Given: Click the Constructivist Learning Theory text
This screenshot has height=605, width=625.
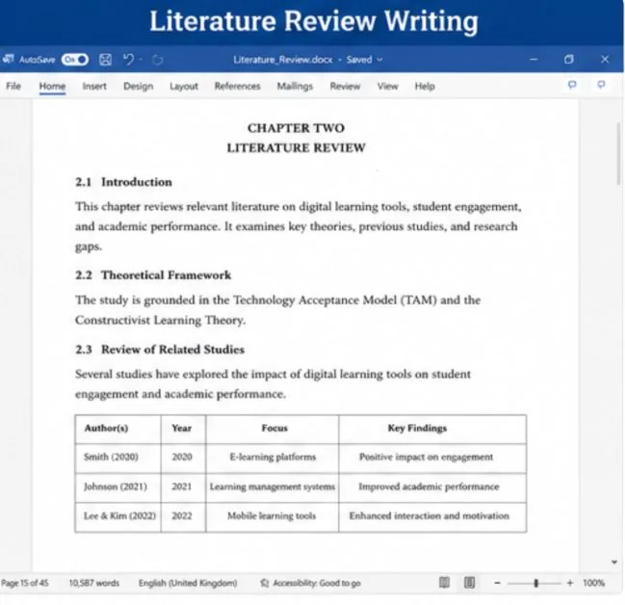Looking at the screenshot, I should tap(160, 320).
